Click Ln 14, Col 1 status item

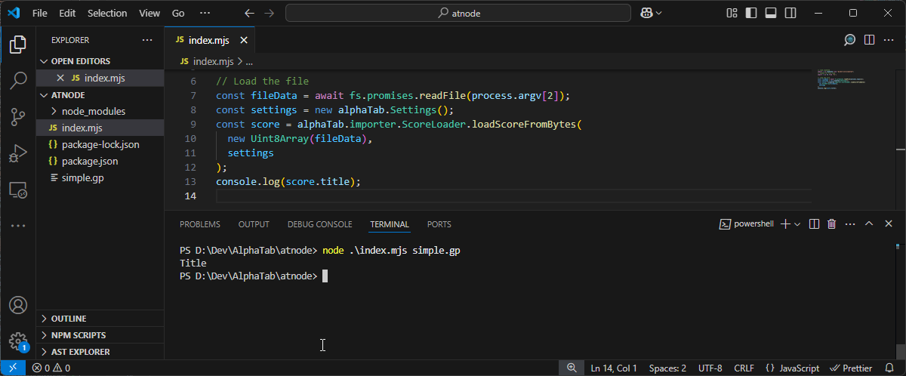point(614,368)
